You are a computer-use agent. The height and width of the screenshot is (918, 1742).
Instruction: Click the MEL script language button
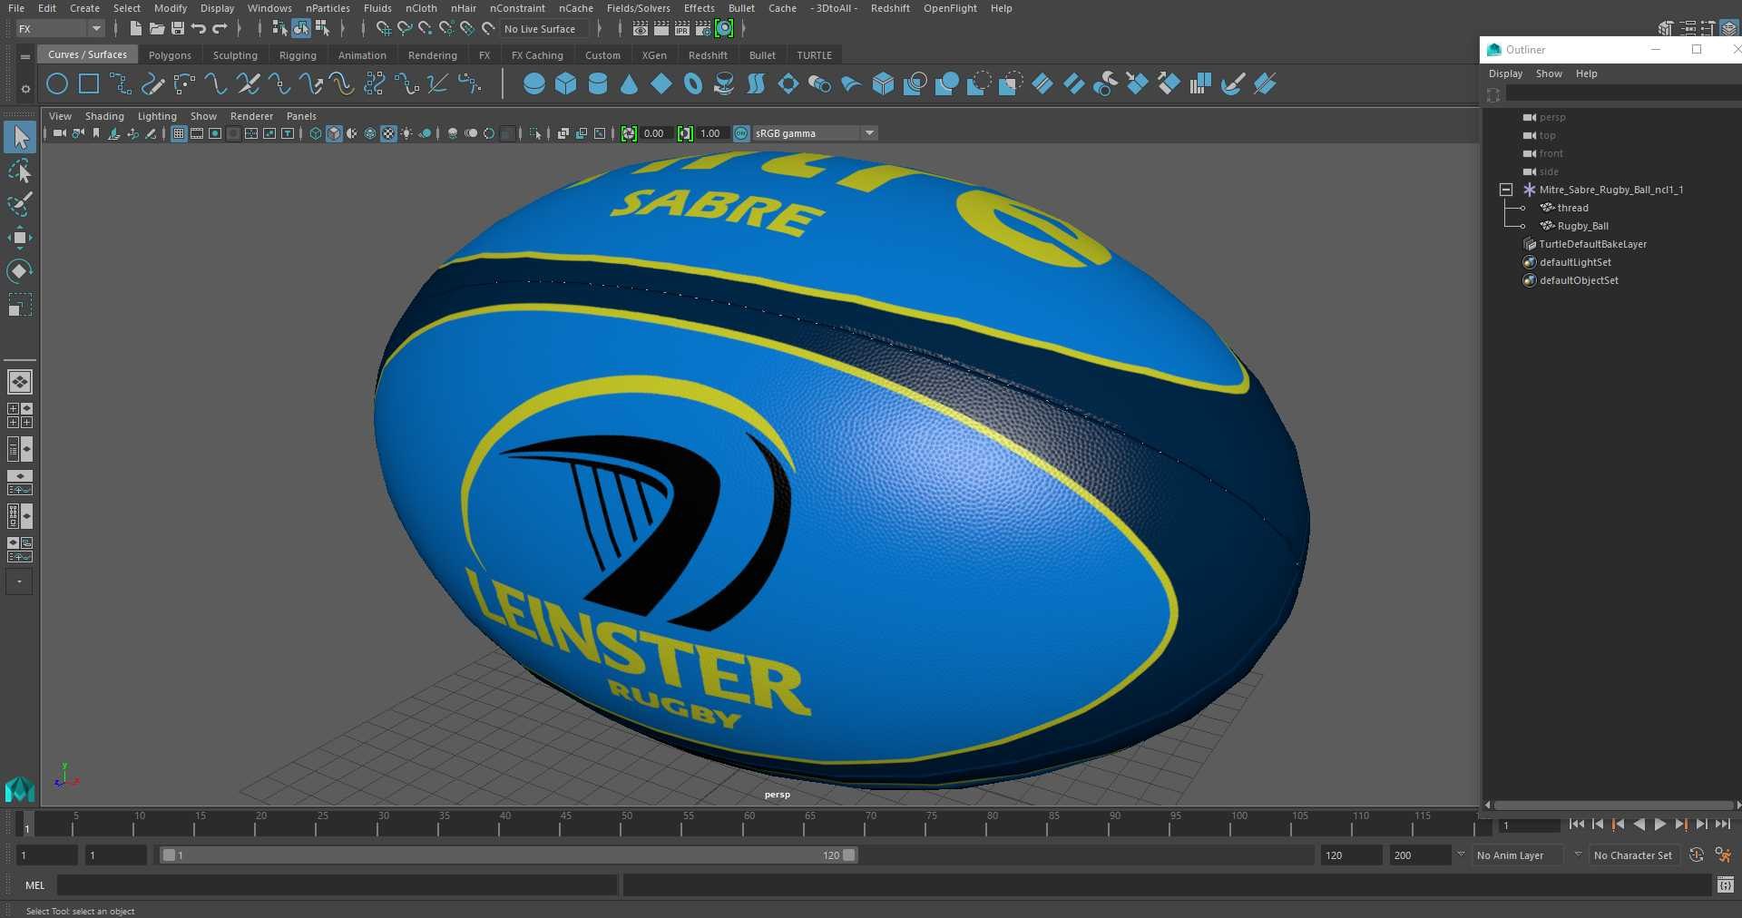(34, 885)
